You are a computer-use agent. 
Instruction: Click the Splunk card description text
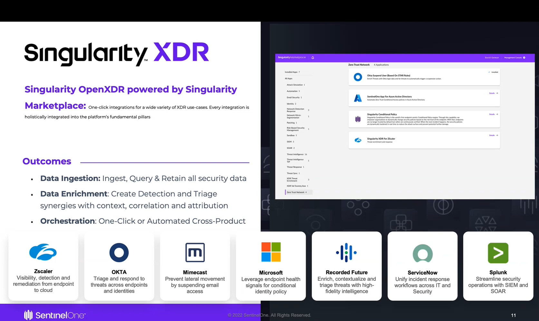(498, 285)
